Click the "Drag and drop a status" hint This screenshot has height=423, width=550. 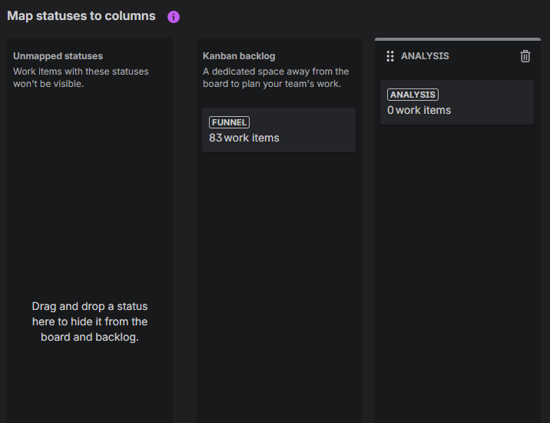click(x=90, y=321)
